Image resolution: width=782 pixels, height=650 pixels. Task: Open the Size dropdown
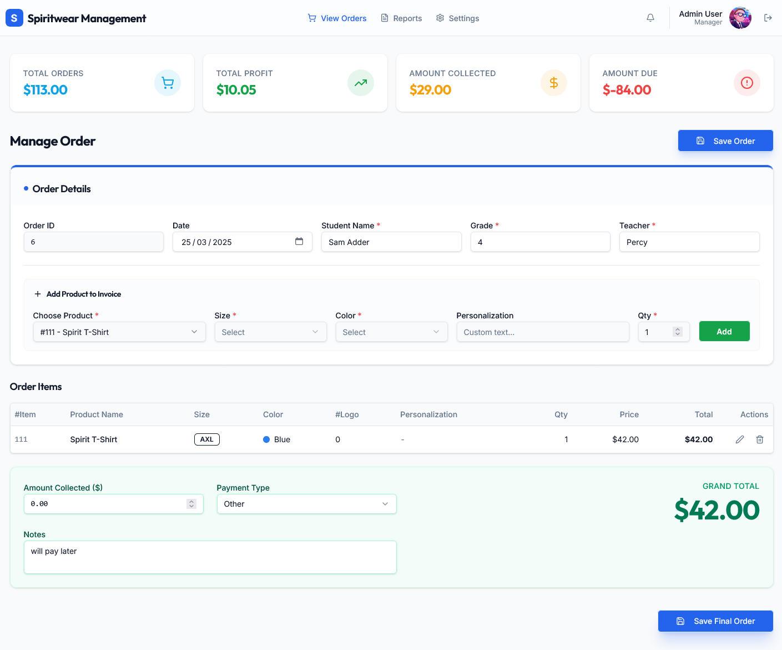[x=271, y=332]
